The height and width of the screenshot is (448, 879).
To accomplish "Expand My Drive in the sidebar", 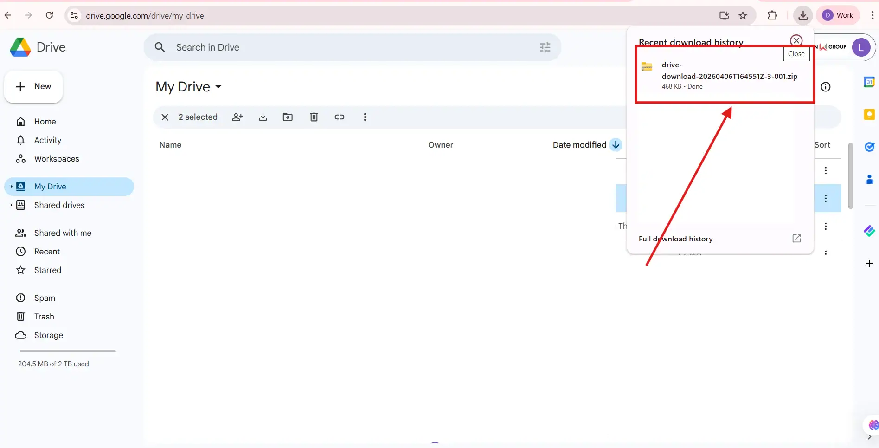I will 11,186.
